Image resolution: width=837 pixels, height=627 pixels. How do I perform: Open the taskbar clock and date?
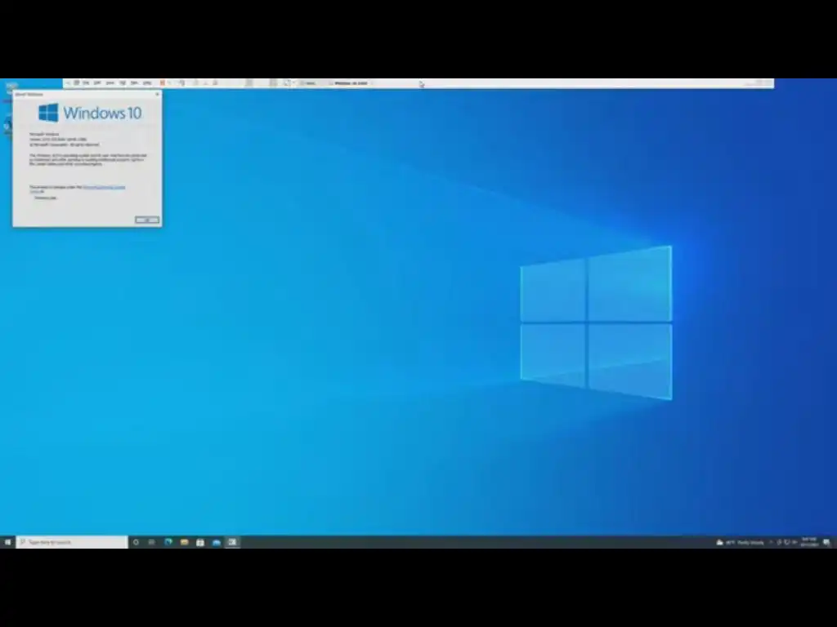809,542
